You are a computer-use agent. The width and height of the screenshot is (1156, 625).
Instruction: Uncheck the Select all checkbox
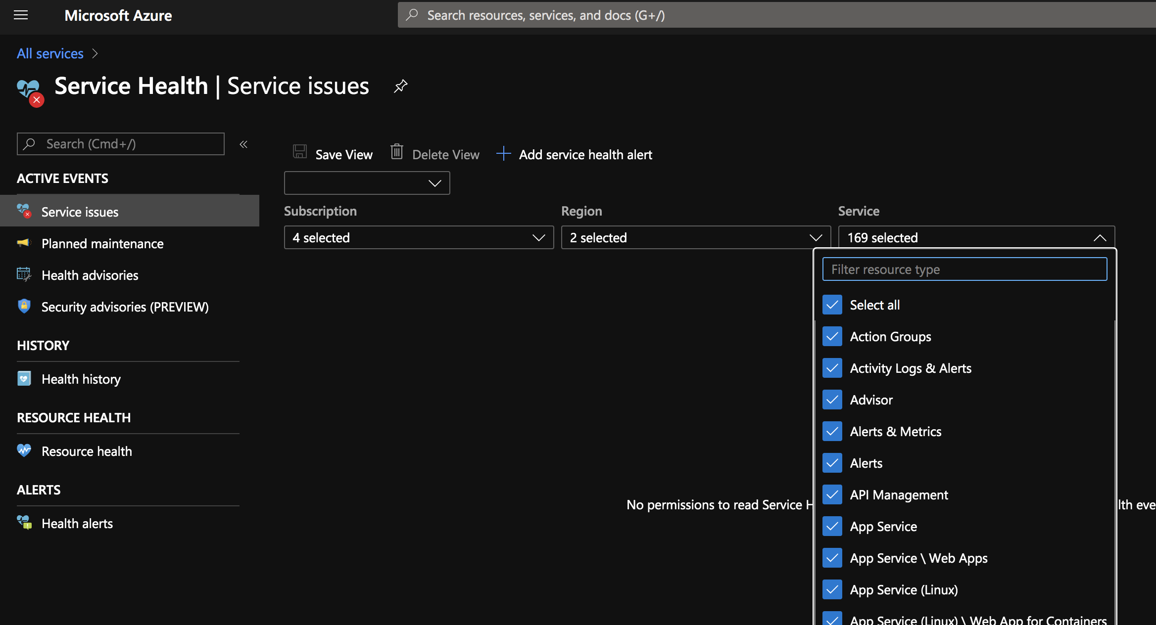[832, 305]
